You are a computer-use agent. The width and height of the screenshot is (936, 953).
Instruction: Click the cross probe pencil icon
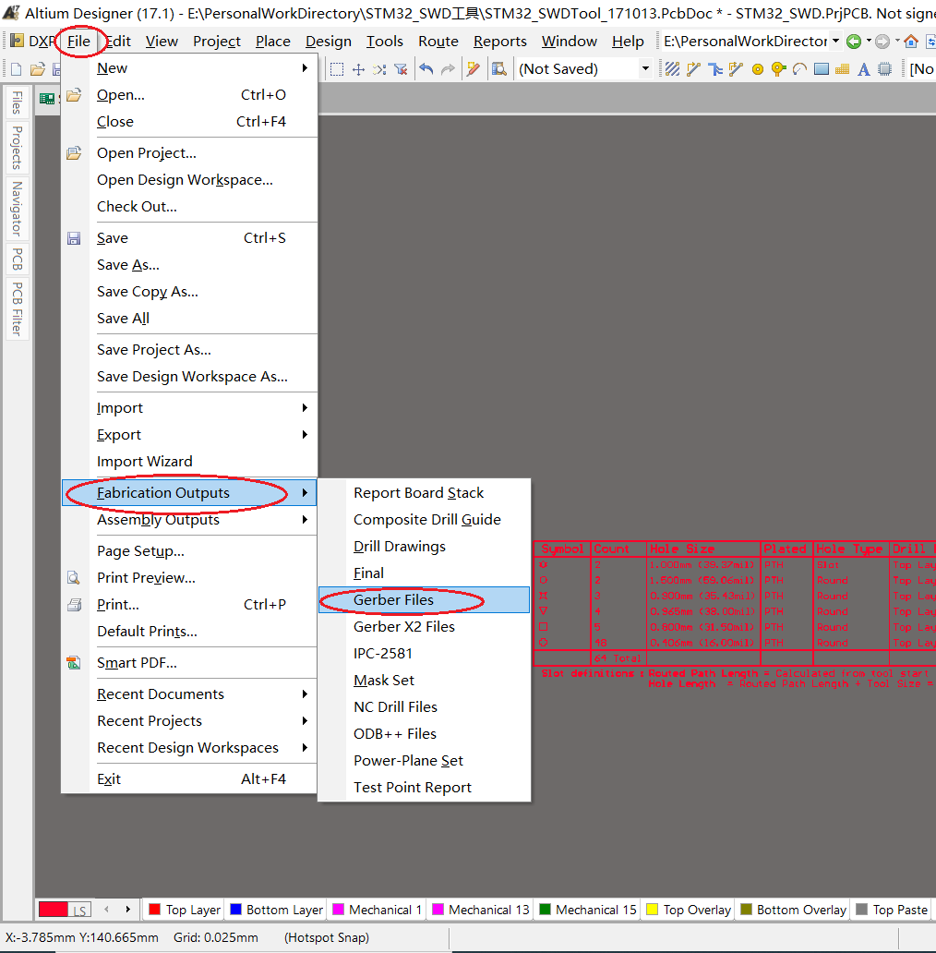pos(474,69)
